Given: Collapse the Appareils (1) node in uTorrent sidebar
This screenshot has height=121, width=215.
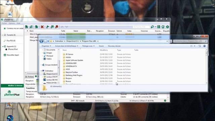Looking at the screenshot, I should [x=3, y=46].
